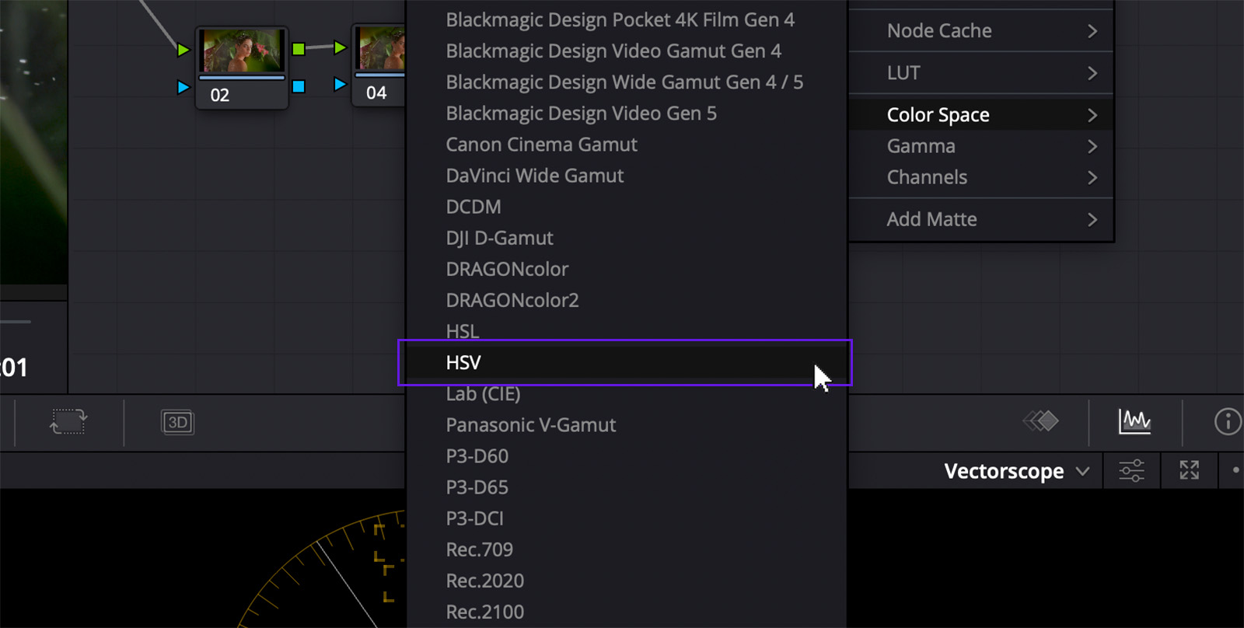Open the Scopes waveform panel icon
This screenshot has height=628, width=1244.
coord(1135,421)
